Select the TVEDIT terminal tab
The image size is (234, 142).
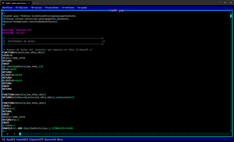pyautogui.click(x=16, y=3)
